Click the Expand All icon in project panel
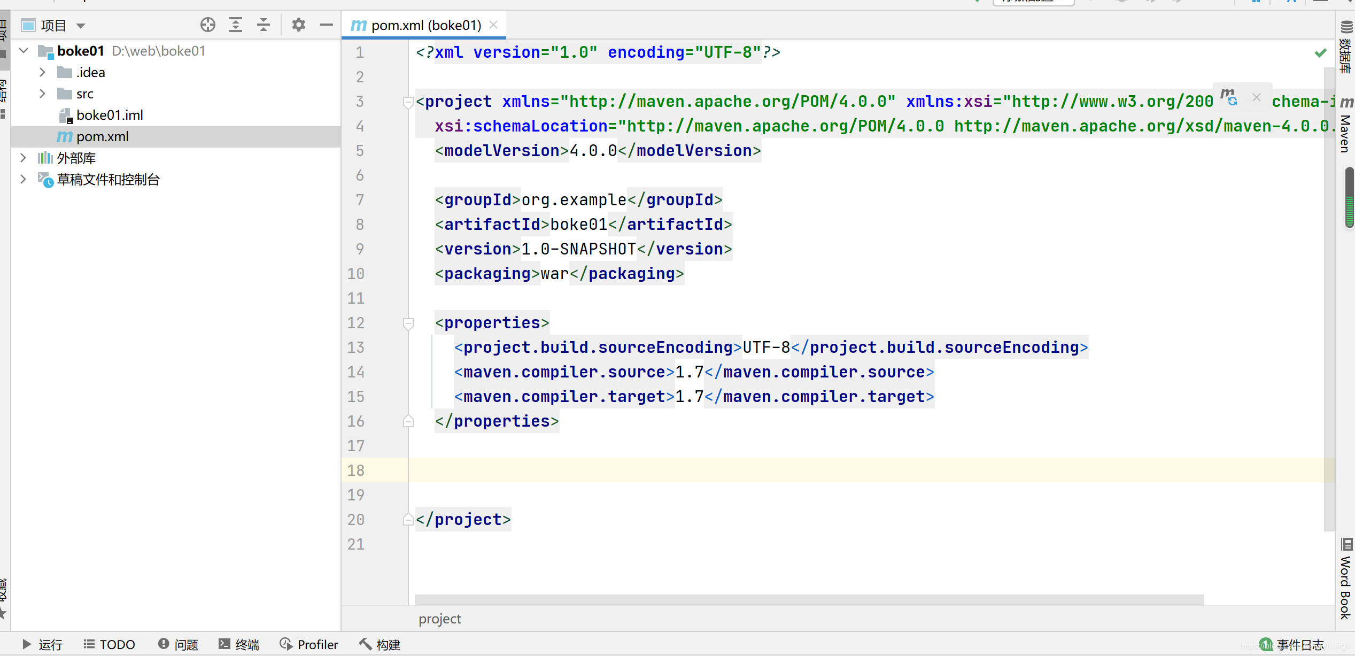This screenshot has height=656, width=1355. point(235,25)
